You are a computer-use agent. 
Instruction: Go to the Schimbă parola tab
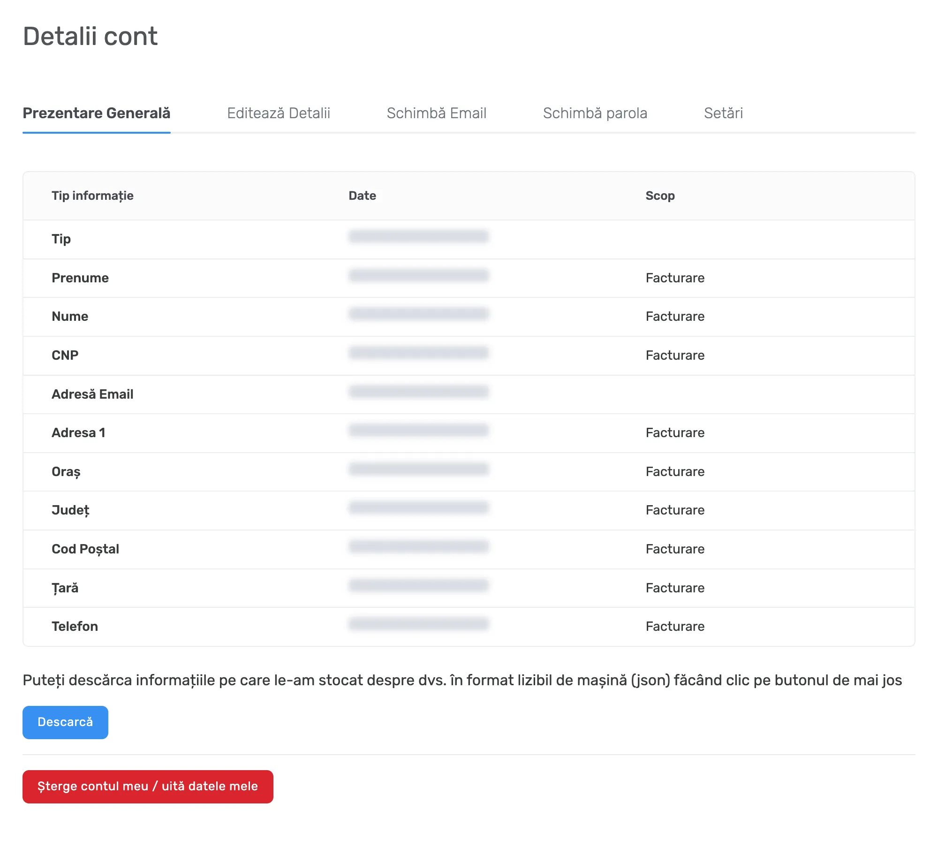point(595,113)
